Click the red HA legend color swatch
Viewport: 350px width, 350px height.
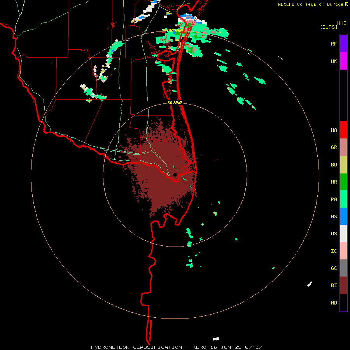(x=343, y=130)
